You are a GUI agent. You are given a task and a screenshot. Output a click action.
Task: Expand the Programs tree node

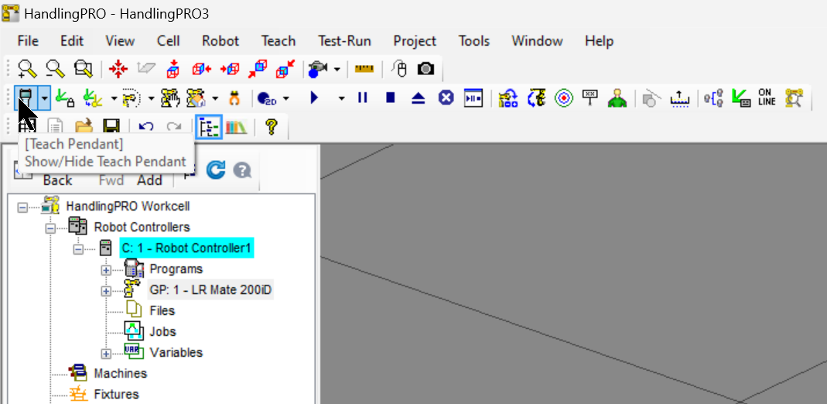[106, 270]
